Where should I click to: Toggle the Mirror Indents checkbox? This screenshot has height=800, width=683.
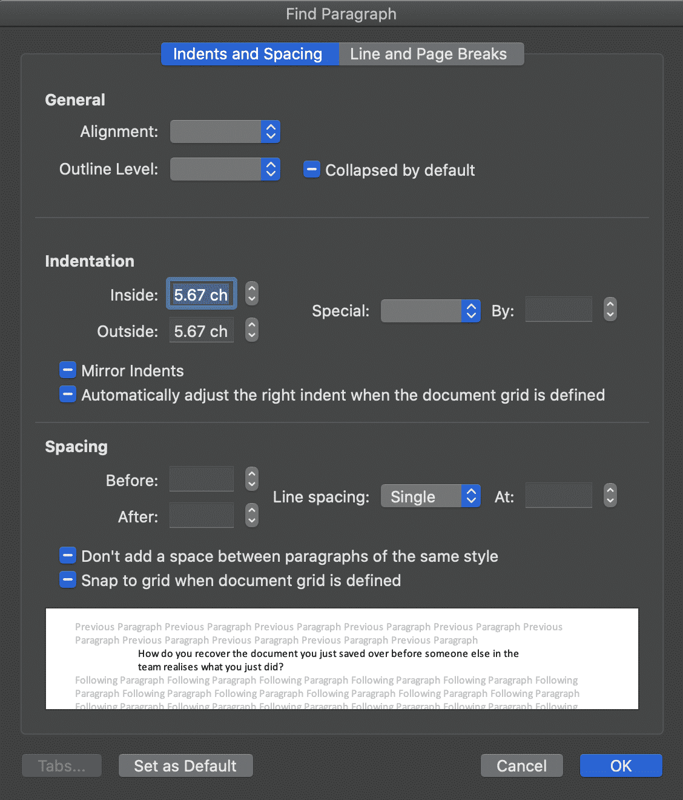coord(68,370)
